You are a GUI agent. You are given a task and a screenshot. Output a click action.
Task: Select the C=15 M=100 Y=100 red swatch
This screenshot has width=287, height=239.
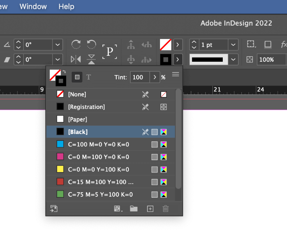point(111,182)
